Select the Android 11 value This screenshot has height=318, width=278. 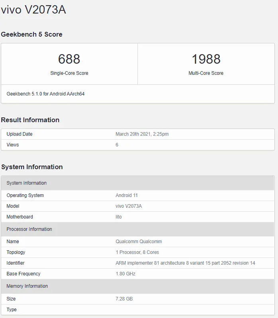point(127,195)
